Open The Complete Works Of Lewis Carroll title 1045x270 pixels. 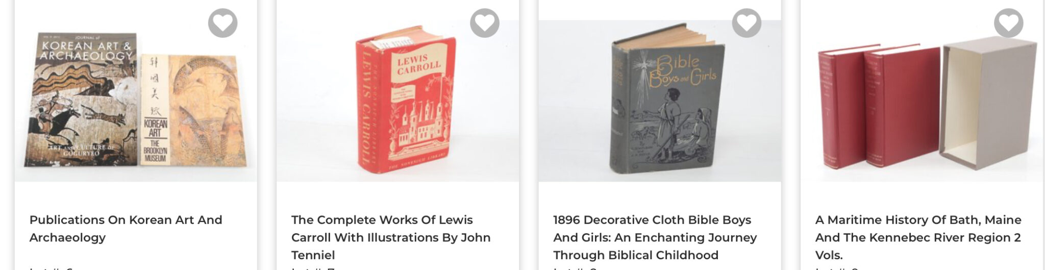coord(391,237)
